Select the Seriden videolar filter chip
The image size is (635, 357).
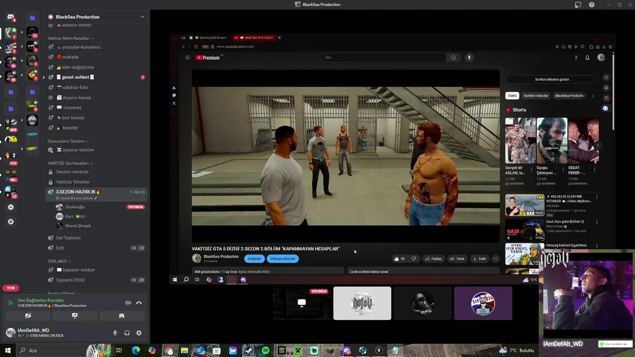coord(536,96)
